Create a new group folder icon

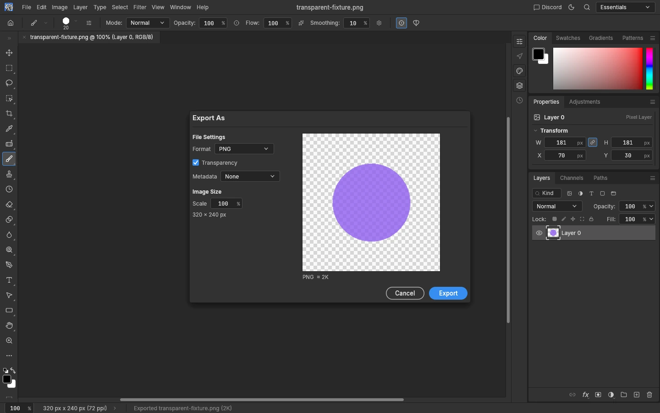pyautogui.click(x=624, y=395)
